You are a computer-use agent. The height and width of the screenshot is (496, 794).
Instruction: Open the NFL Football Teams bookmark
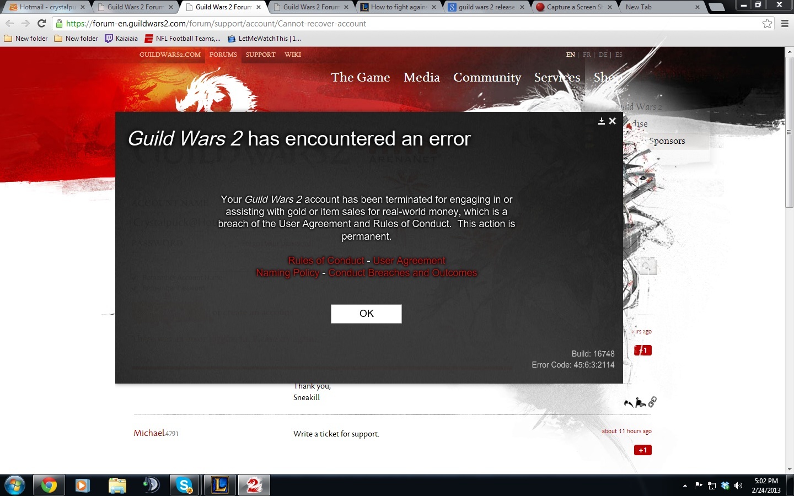point(183,39)
